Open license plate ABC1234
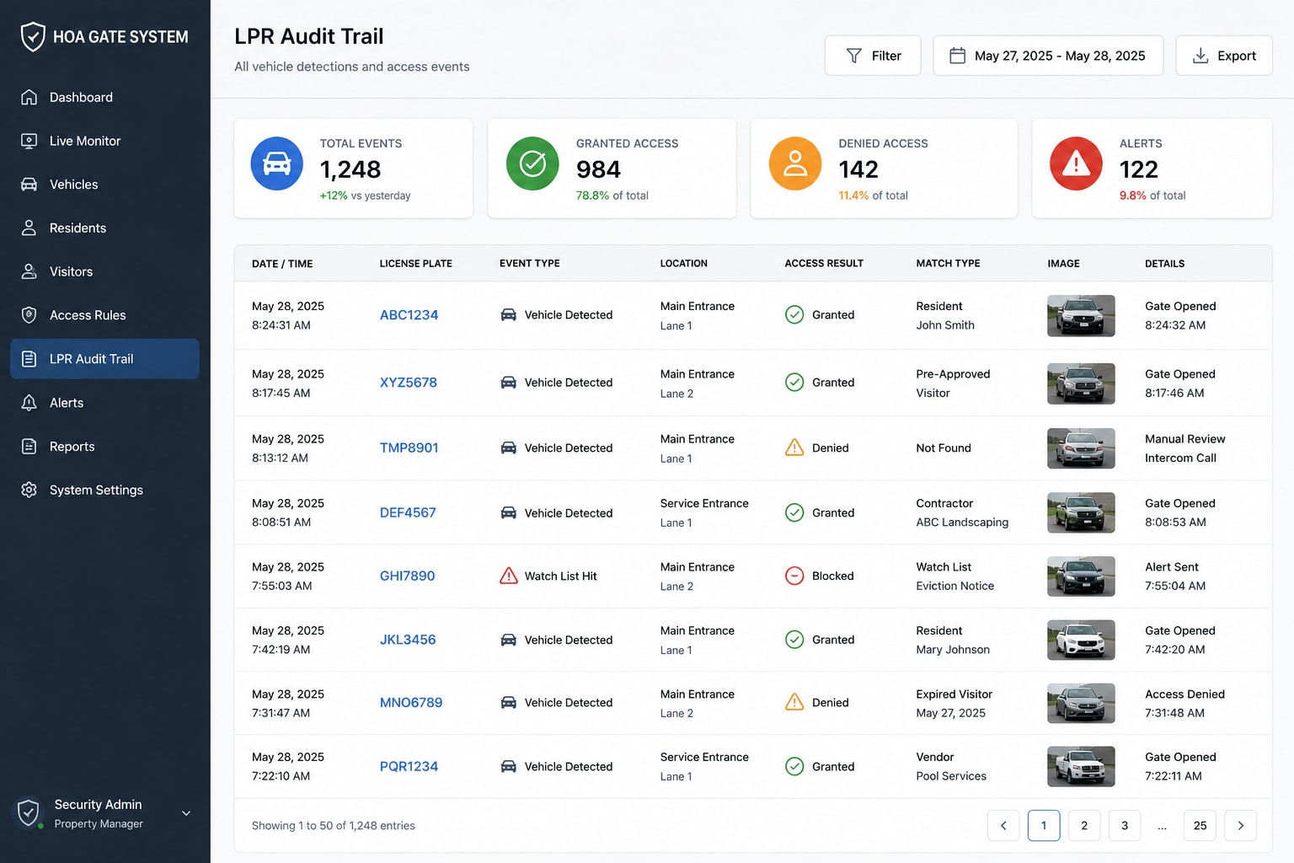The width and height of the screenshot is (1294, 863). (x=409, y=315)
